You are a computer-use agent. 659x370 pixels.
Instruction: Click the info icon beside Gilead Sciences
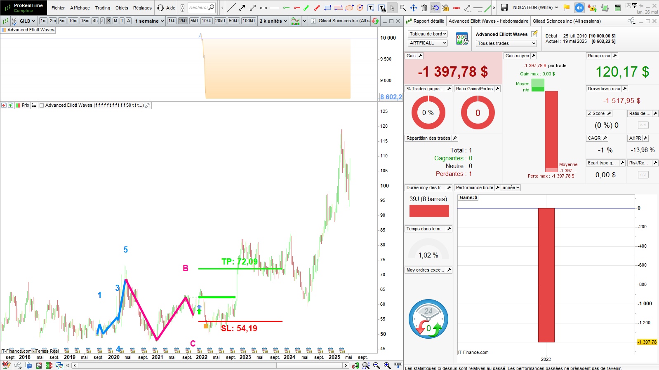pos(313,21)
